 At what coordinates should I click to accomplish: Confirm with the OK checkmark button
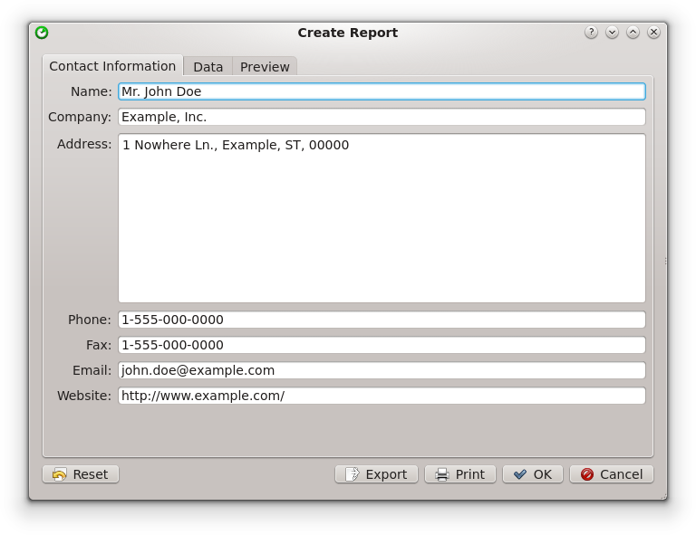click(532, 473)
